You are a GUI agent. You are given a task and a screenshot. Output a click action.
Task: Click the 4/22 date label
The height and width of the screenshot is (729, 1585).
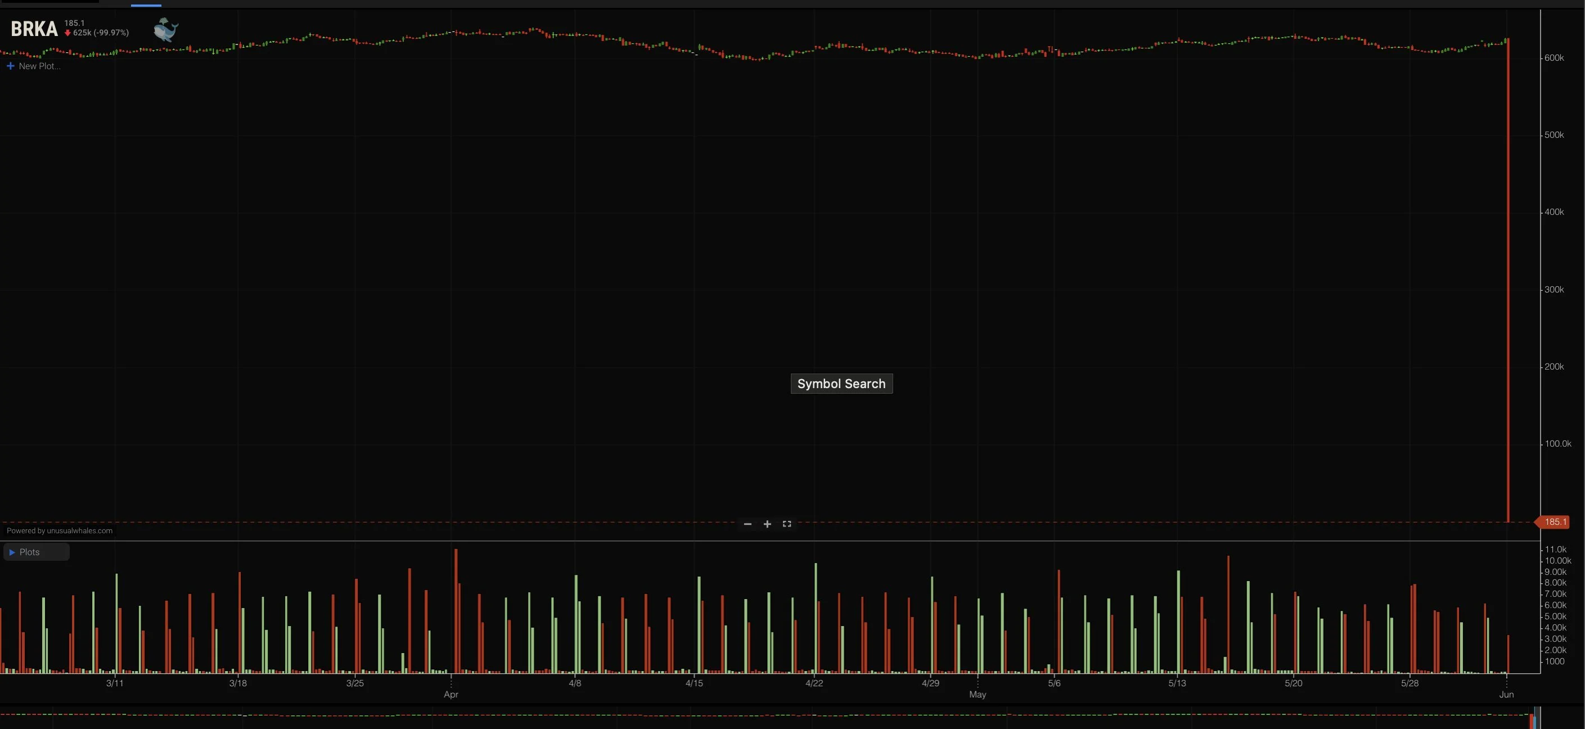[x=814, y=683]
